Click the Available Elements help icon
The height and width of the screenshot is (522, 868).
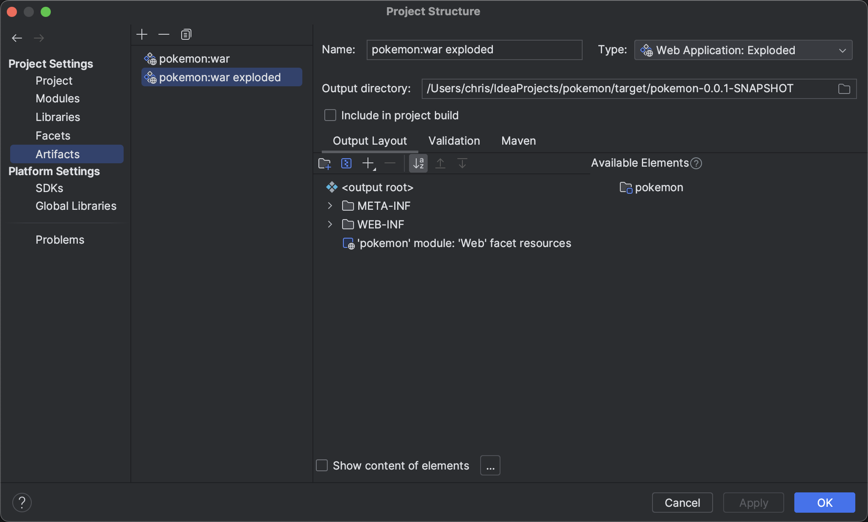point(696,163)
